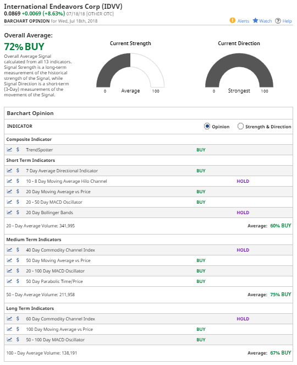Viewport: 297px width, 365px height.
Task: Click dollar icon for 50 Day Moving Average vs Price
Action: click(x=18, y=260)
